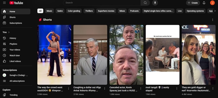Open the hamburger guide menu
Image resolution: width=218 pixels, height=98 pixels.
pos(4,3)
